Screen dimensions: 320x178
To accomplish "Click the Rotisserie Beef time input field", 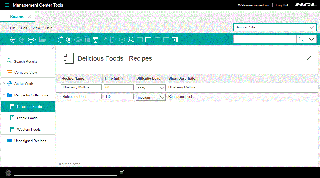I will [118, 96].
